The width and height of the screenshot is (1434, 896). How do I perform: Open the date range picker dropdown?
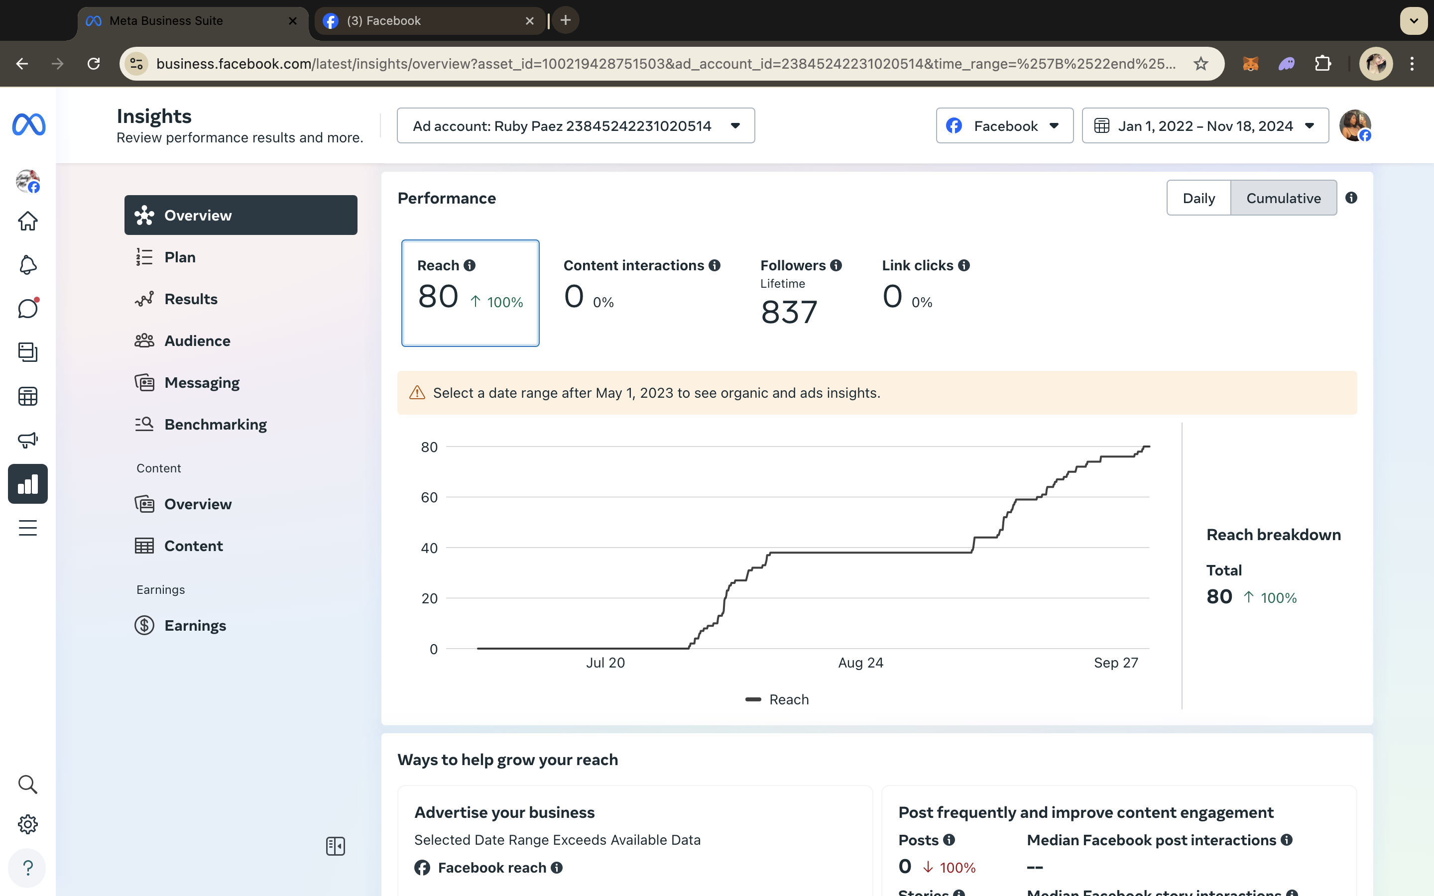1204,125
